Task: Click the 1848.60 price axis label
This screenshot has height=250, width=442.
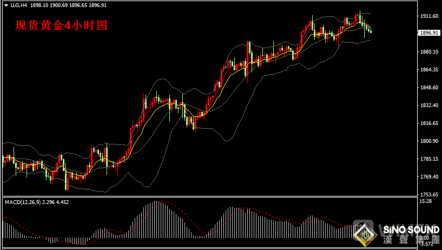Action: point(428,88)
